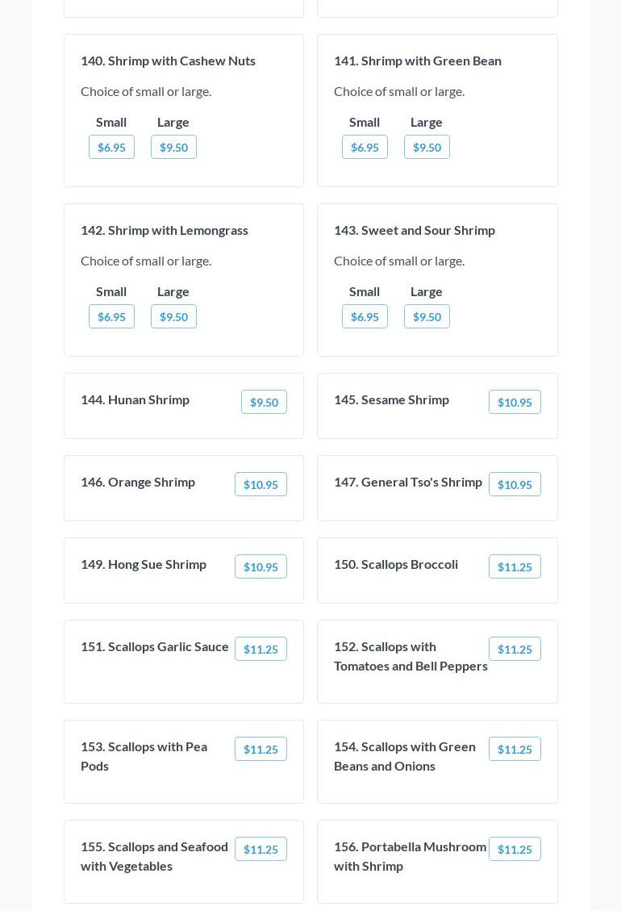The image size is (621, 911).
Task: Choose large Shrimp with Green Bean price
Action: (x=427, y=147)
